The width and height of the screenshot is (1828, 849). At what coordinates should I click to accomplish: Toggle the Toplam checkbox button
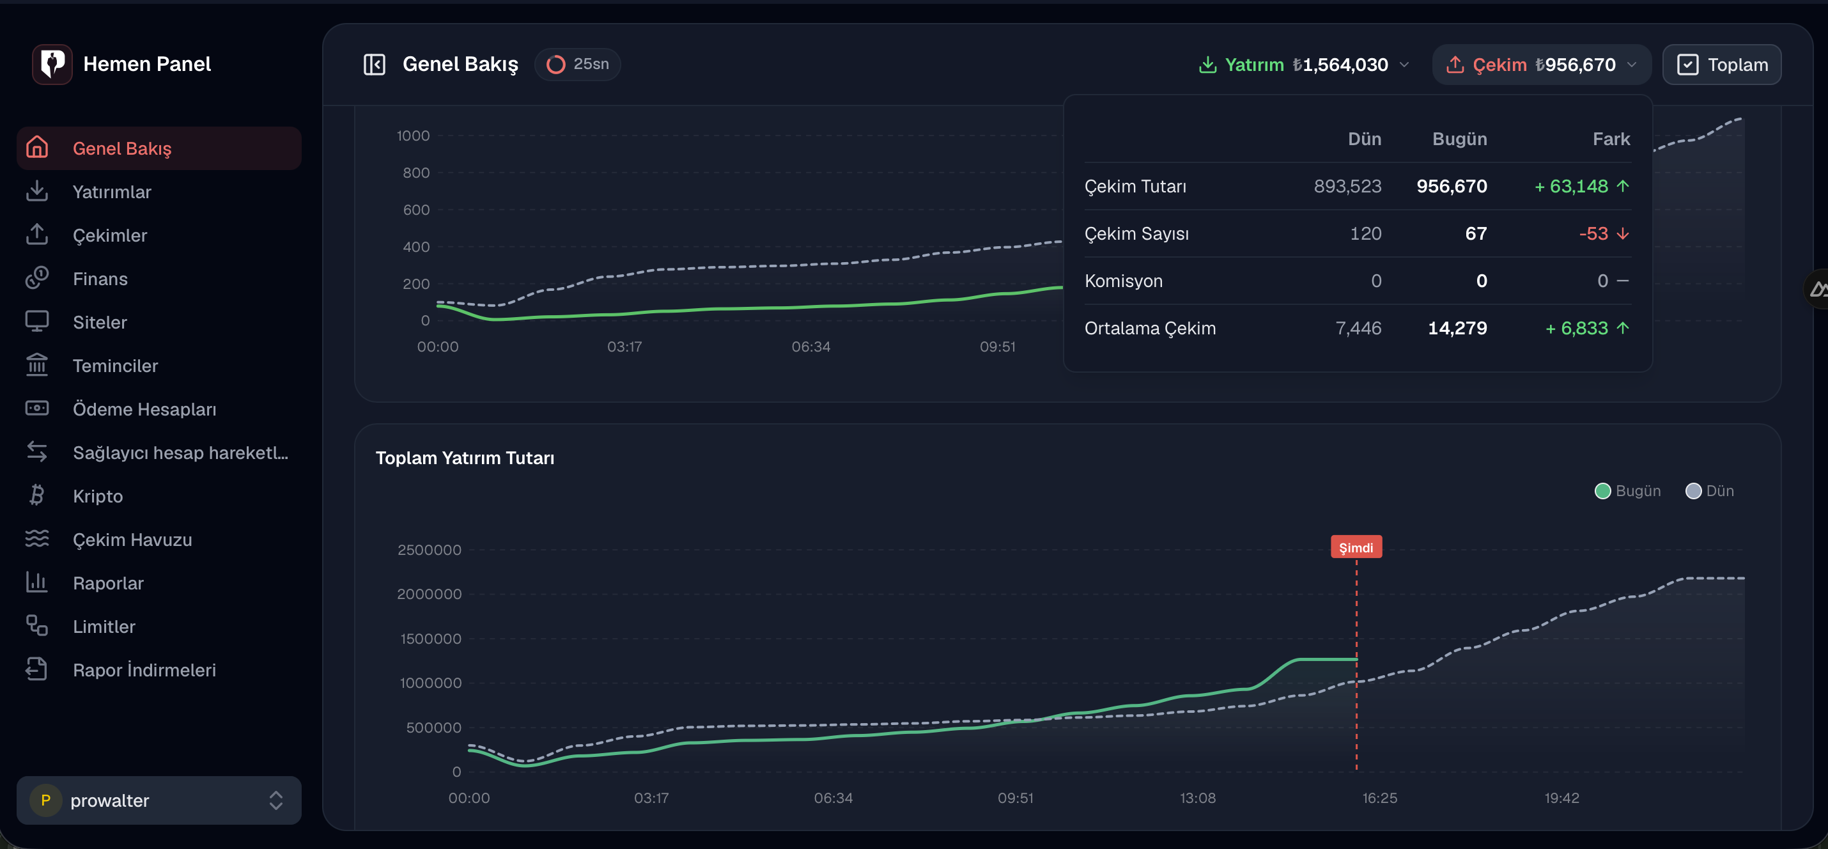1721,65
